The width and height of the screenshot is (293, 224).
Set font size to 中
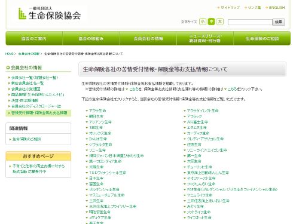pyautogui.click(x=211, y=22)
